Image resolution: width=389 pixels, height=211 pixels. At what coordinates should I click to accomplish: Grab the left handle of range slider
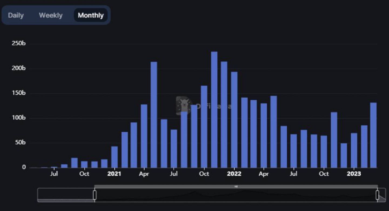(x=95, y=195)
